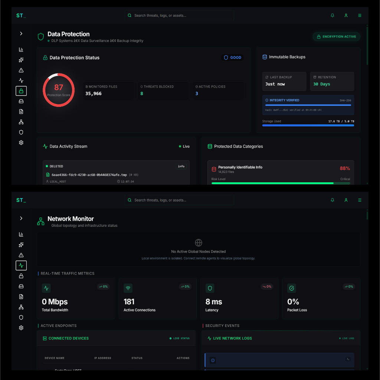Screen dimensions: 380x380
Task: Click the Live Logs indicator
Action: click(347, 338)
